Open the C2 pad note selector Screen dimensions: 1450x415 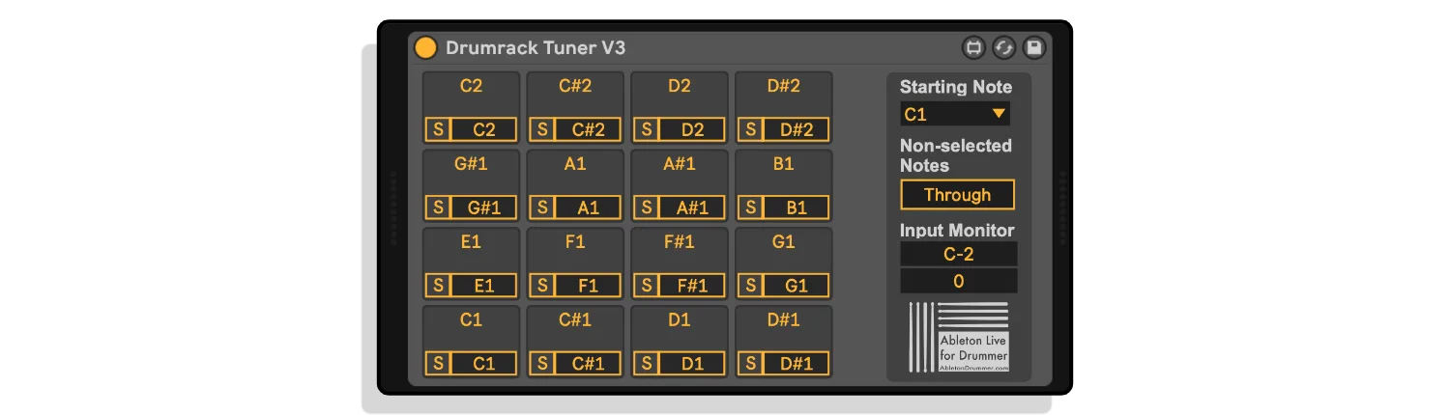coord(483,129)
